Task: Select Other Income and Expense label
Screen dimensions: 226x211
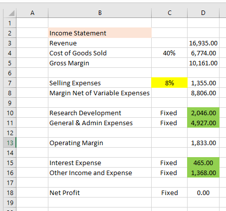Action: click(100, 173)
